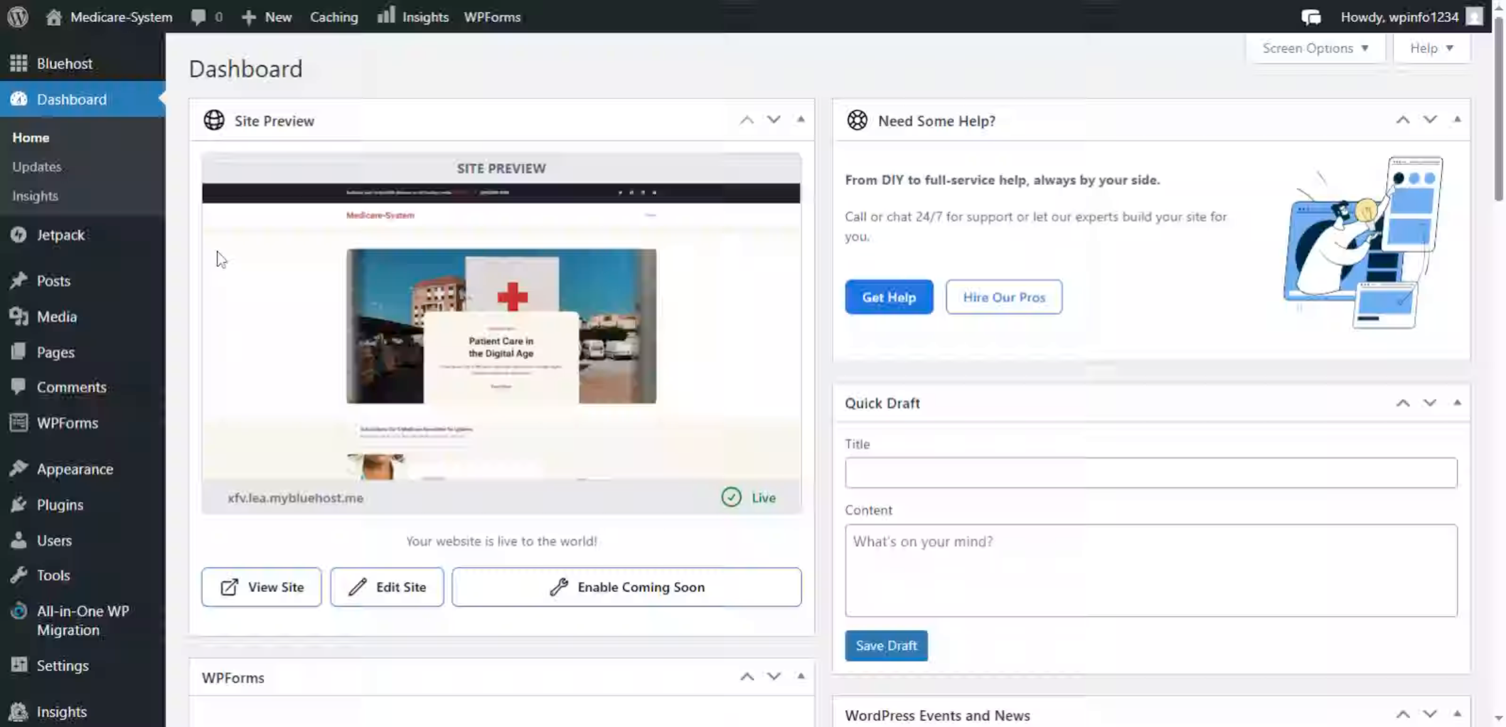Open the Comments section
The width and height of the screenshot is (1506, 727).
tap(70, 387)
